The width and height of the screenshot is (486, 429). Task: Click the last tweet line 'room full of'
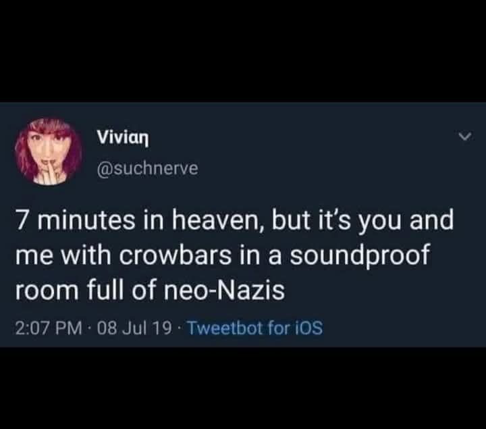150,290
